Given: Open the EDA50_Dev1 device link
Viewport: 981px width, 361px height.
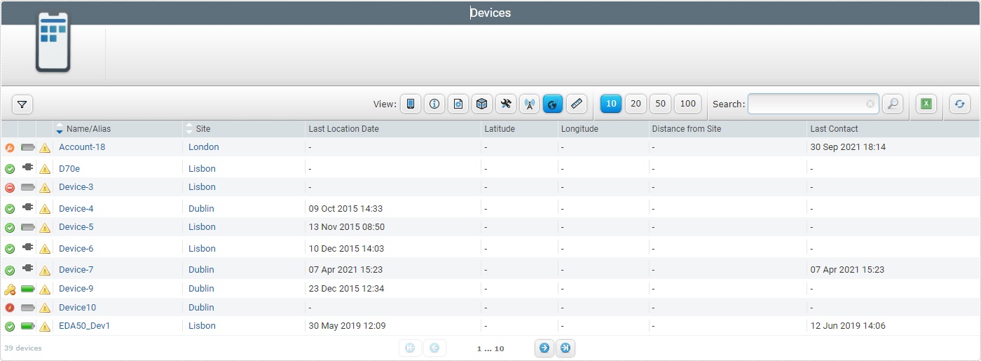Looking at the screenshot, I should (85, 326).
